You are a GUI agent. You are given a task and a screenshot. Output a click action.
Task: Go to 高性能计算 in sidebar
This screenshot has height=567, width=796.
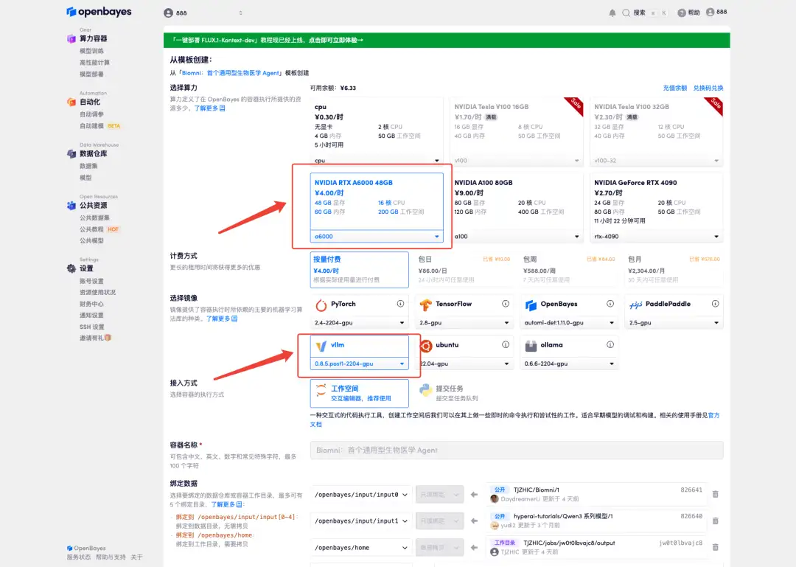[x=94, y=63]
